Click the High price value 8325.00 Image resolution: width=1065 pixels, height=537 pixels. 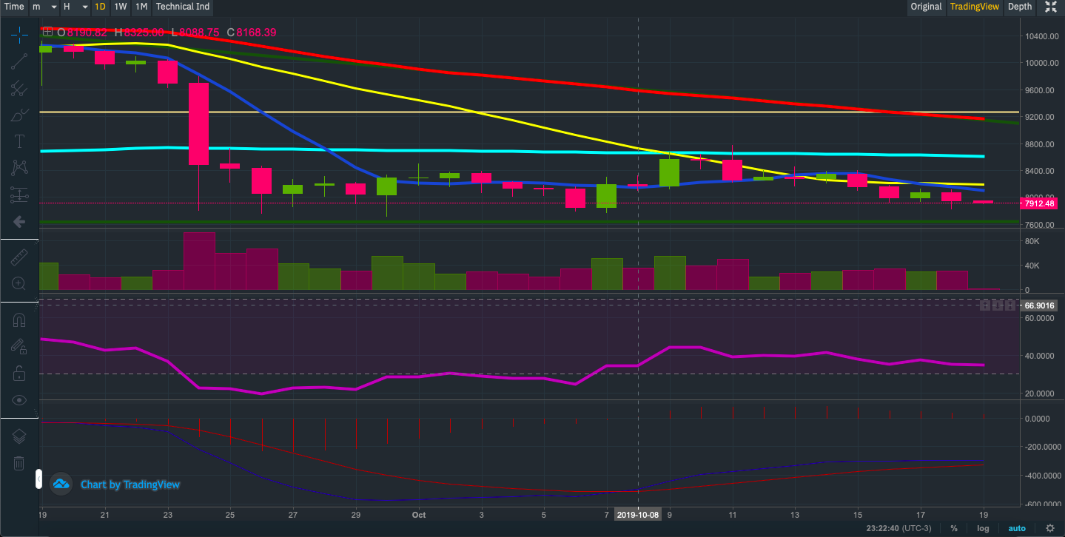(x=144, y=33)
